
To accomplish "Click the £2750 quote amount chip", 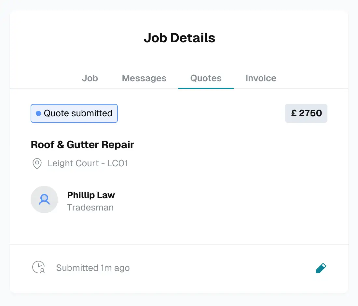I will click(x=306, y=113).
